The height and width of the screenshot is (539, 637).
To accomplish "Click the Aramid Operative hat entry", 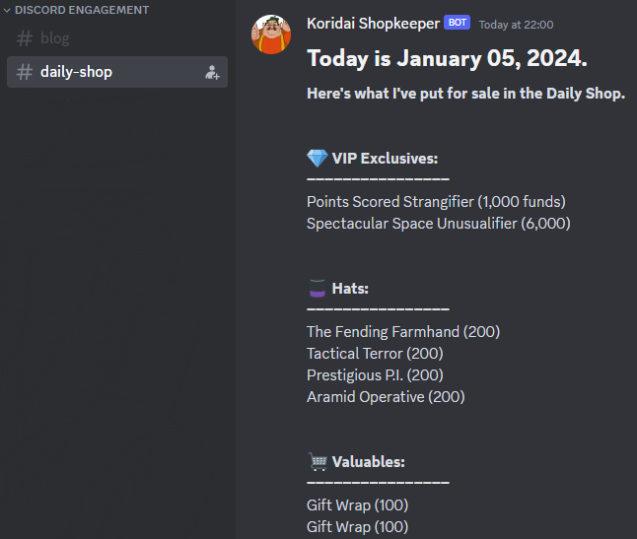I will click(386, 397).
